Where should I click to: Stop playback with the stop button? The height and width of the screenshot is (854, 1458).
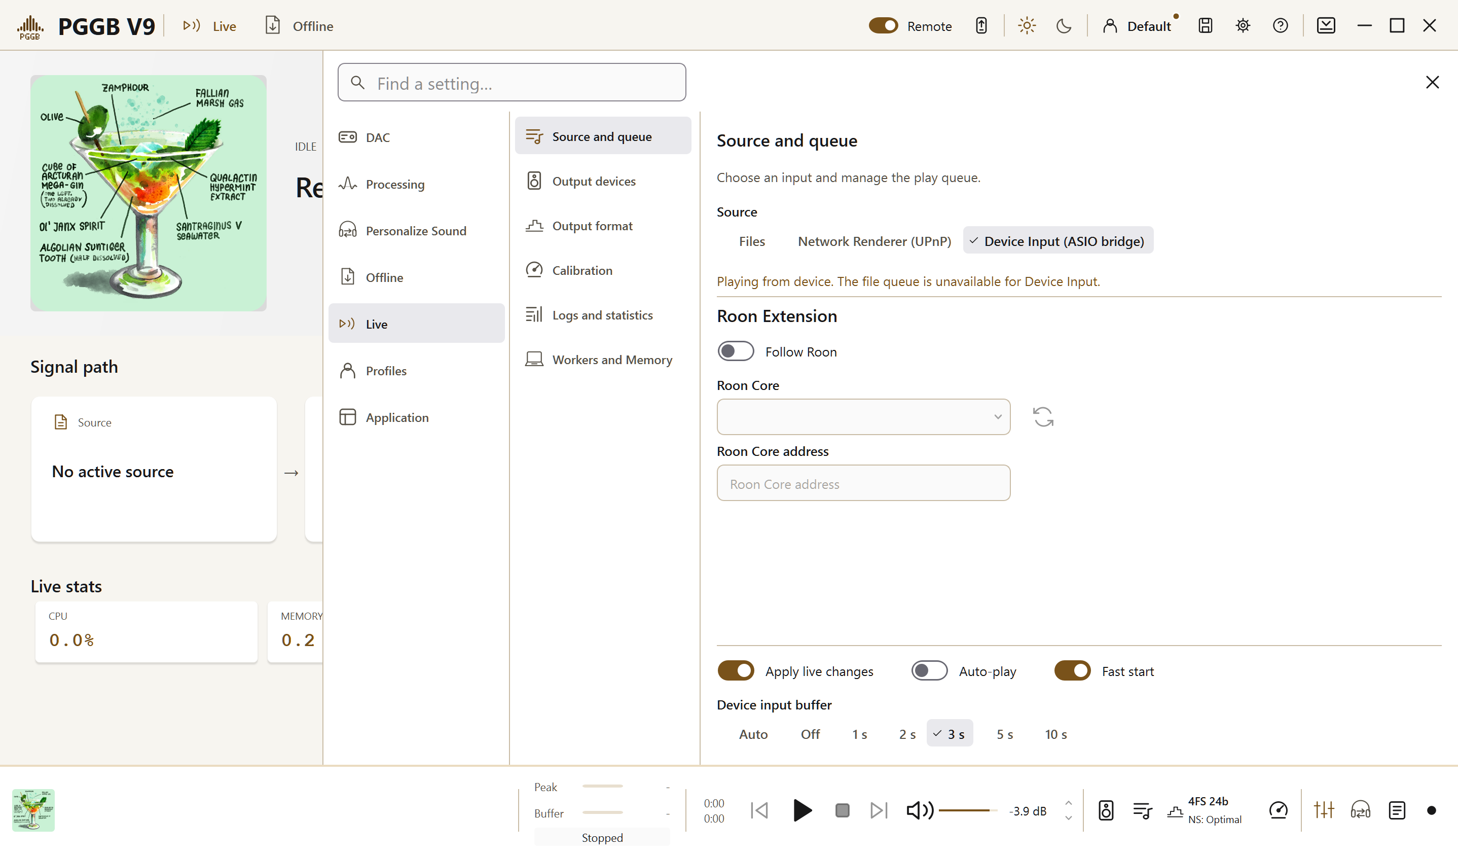pos(843,810)
